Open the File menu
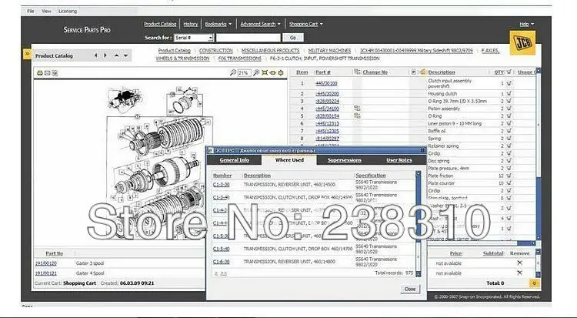The width and height of the screenshot is (577, 318). coord(31,11)
